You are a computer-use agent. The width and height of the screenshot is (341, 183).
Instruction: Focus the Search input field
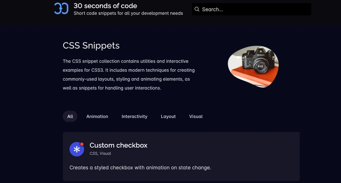tap(251, 9)
